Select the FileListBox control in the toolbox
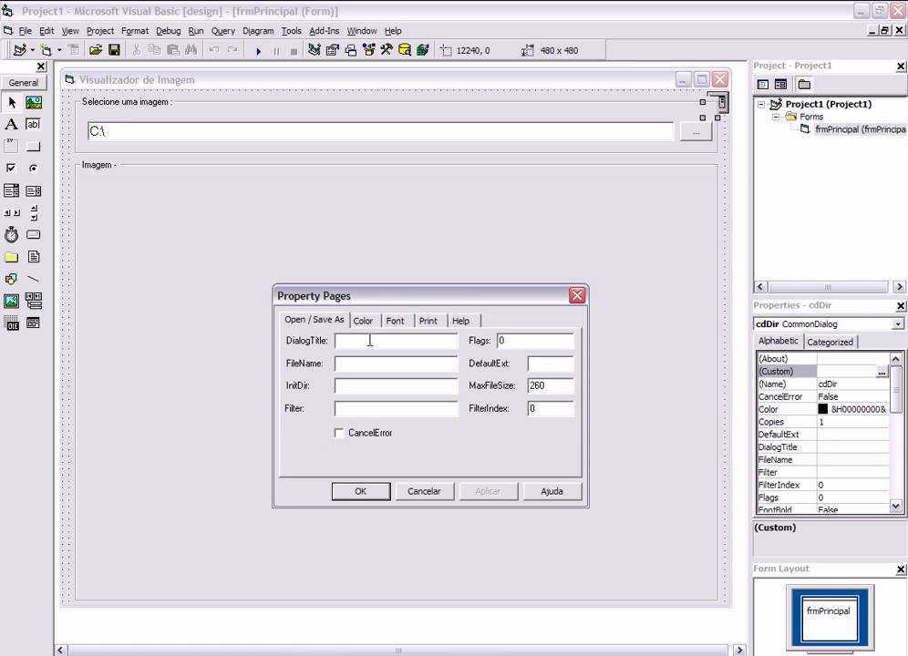The height and width of the screenshot is (656, 908). point(34,257)
